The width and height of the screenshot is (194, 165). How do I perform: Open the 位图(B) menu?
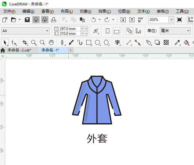point(124,12)
